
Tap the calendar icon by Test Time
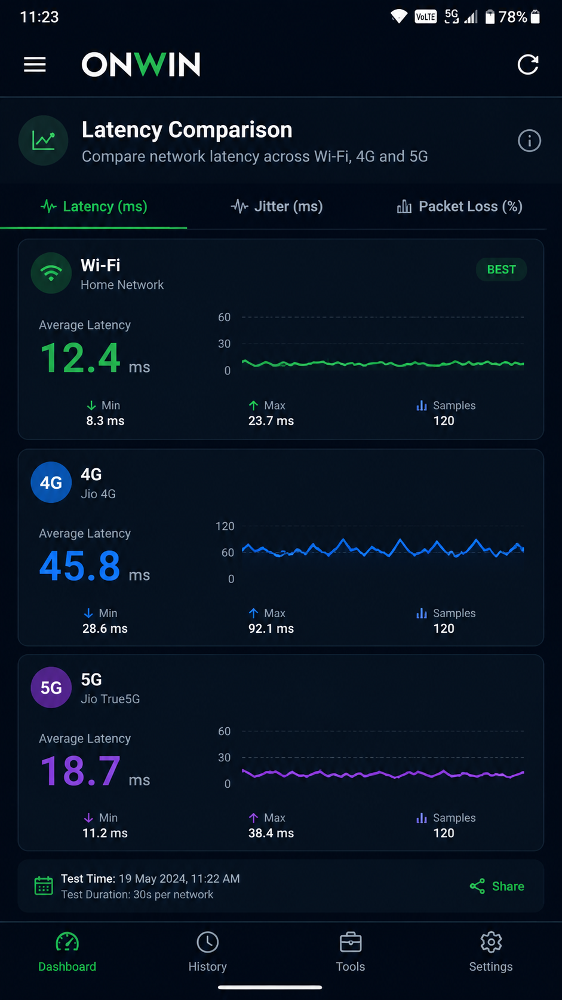pyautogui.click(x=44, y=886)
